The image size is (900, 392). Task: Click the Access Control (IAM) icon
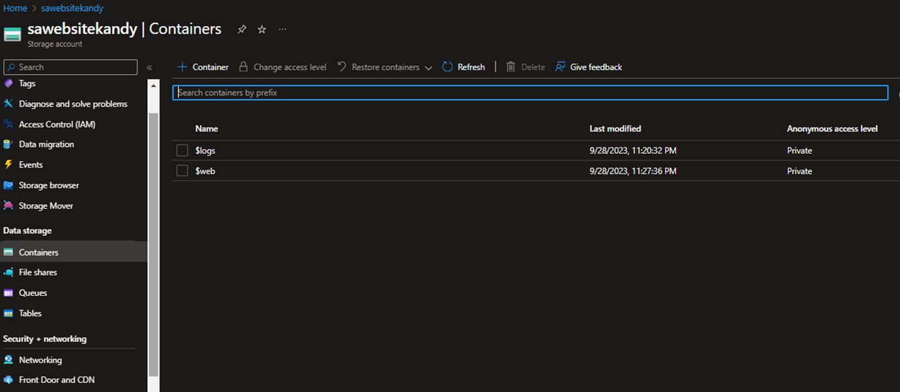point(8,124)
